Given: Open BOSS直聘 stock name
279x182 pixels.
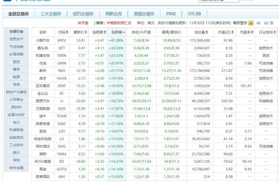Looking at the screenshot, I should (43, 162).
